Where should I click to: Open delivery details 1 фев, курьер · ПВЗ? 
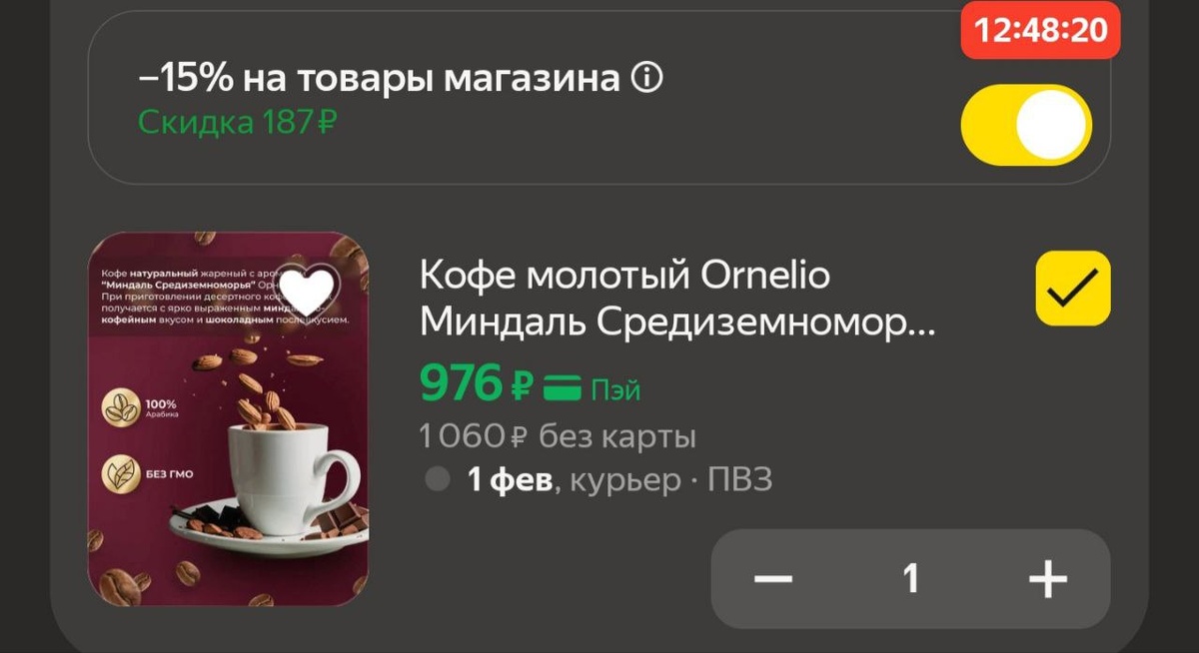pyautogui.click(x=619, y=480)
